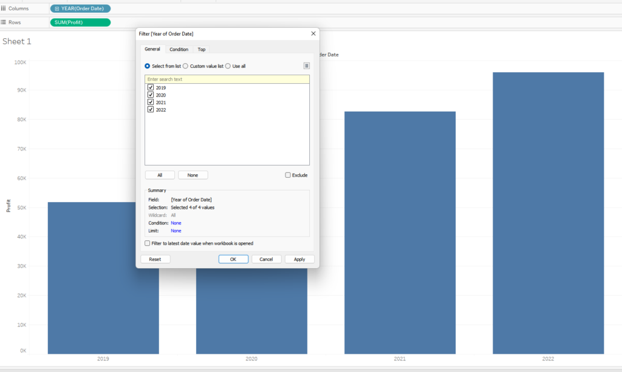This screenshot has height=372, width=622.
Task: Switch to the General tab
Action: pyautogui.click(x=152, y=49)
